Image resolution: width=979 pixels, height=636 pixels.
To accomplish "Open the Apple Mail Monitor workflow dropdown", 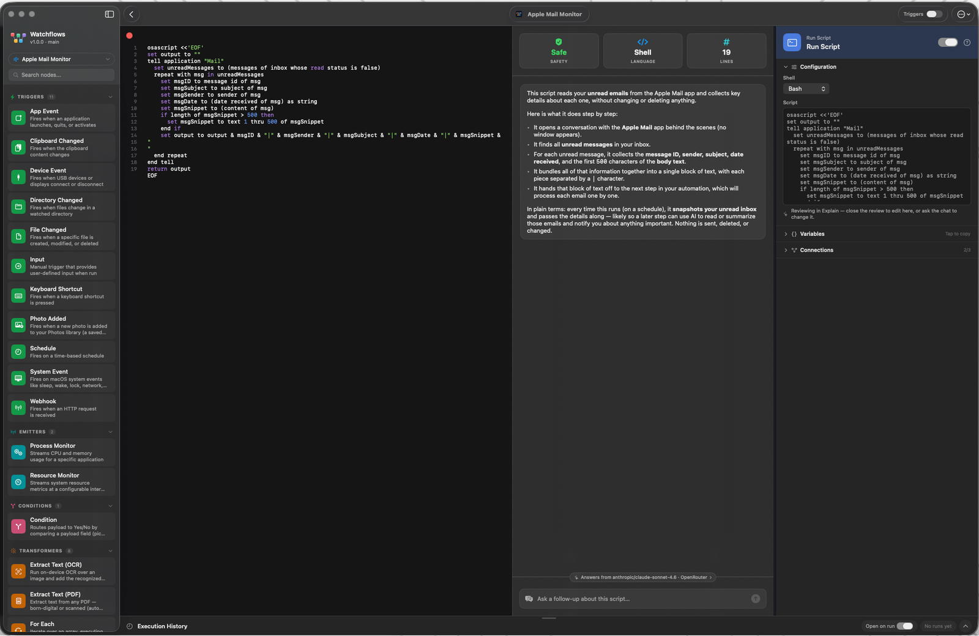I will point(61,59).
